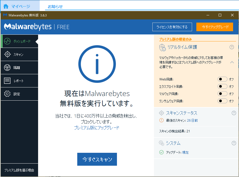Click the system gears icon
This screenshot has height=177, width=239.
click(161, 143)
